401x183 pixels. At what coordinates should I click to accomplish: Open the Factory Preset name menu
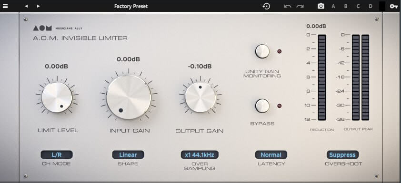(x=131, y=6)
